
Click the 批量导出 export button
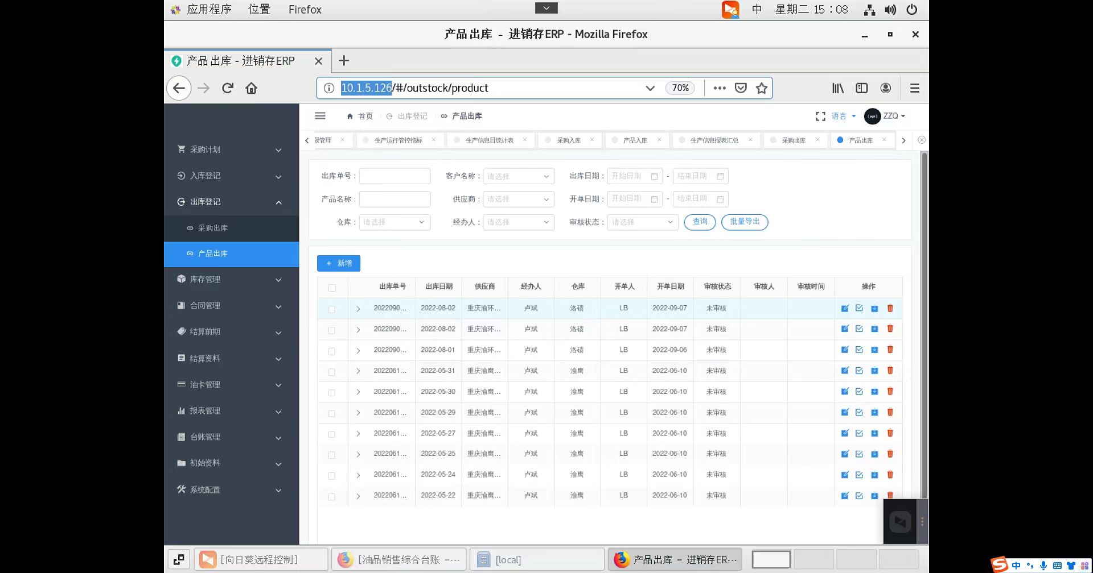pos(745,222)
